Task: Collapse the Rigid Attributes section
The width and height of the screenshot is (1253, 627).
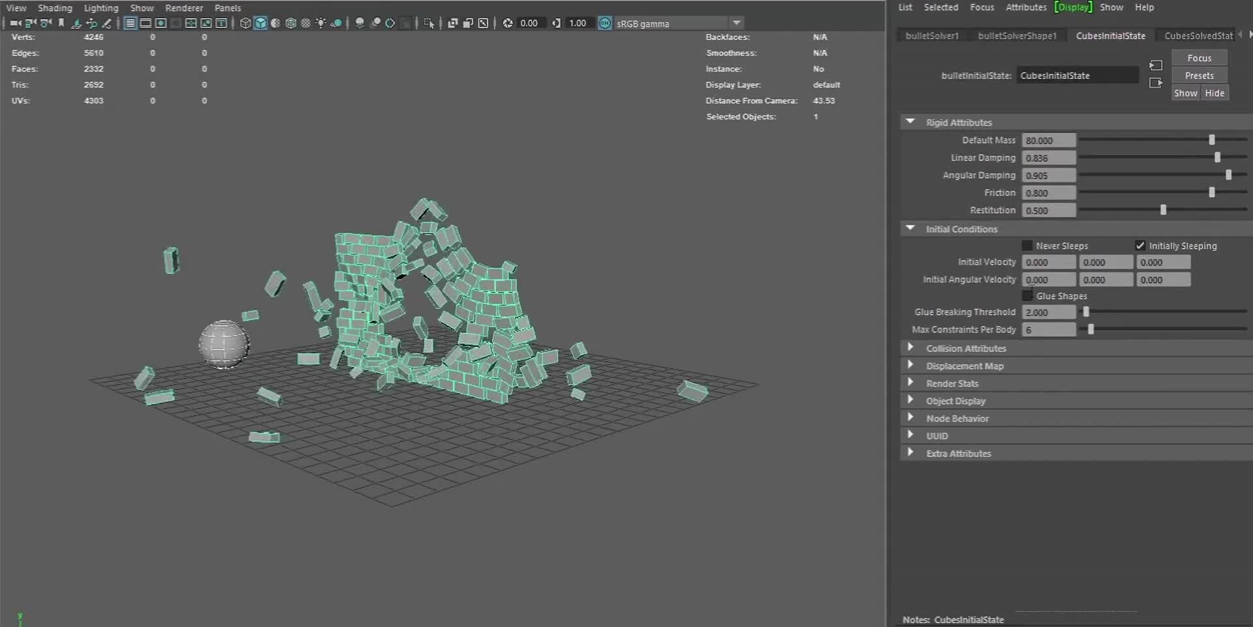Action: point(910,122)
